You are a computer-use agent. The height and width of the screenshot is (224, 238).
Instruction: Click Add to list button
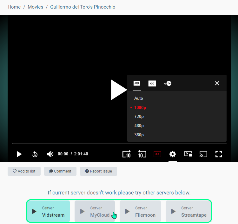tap(24, 171)
